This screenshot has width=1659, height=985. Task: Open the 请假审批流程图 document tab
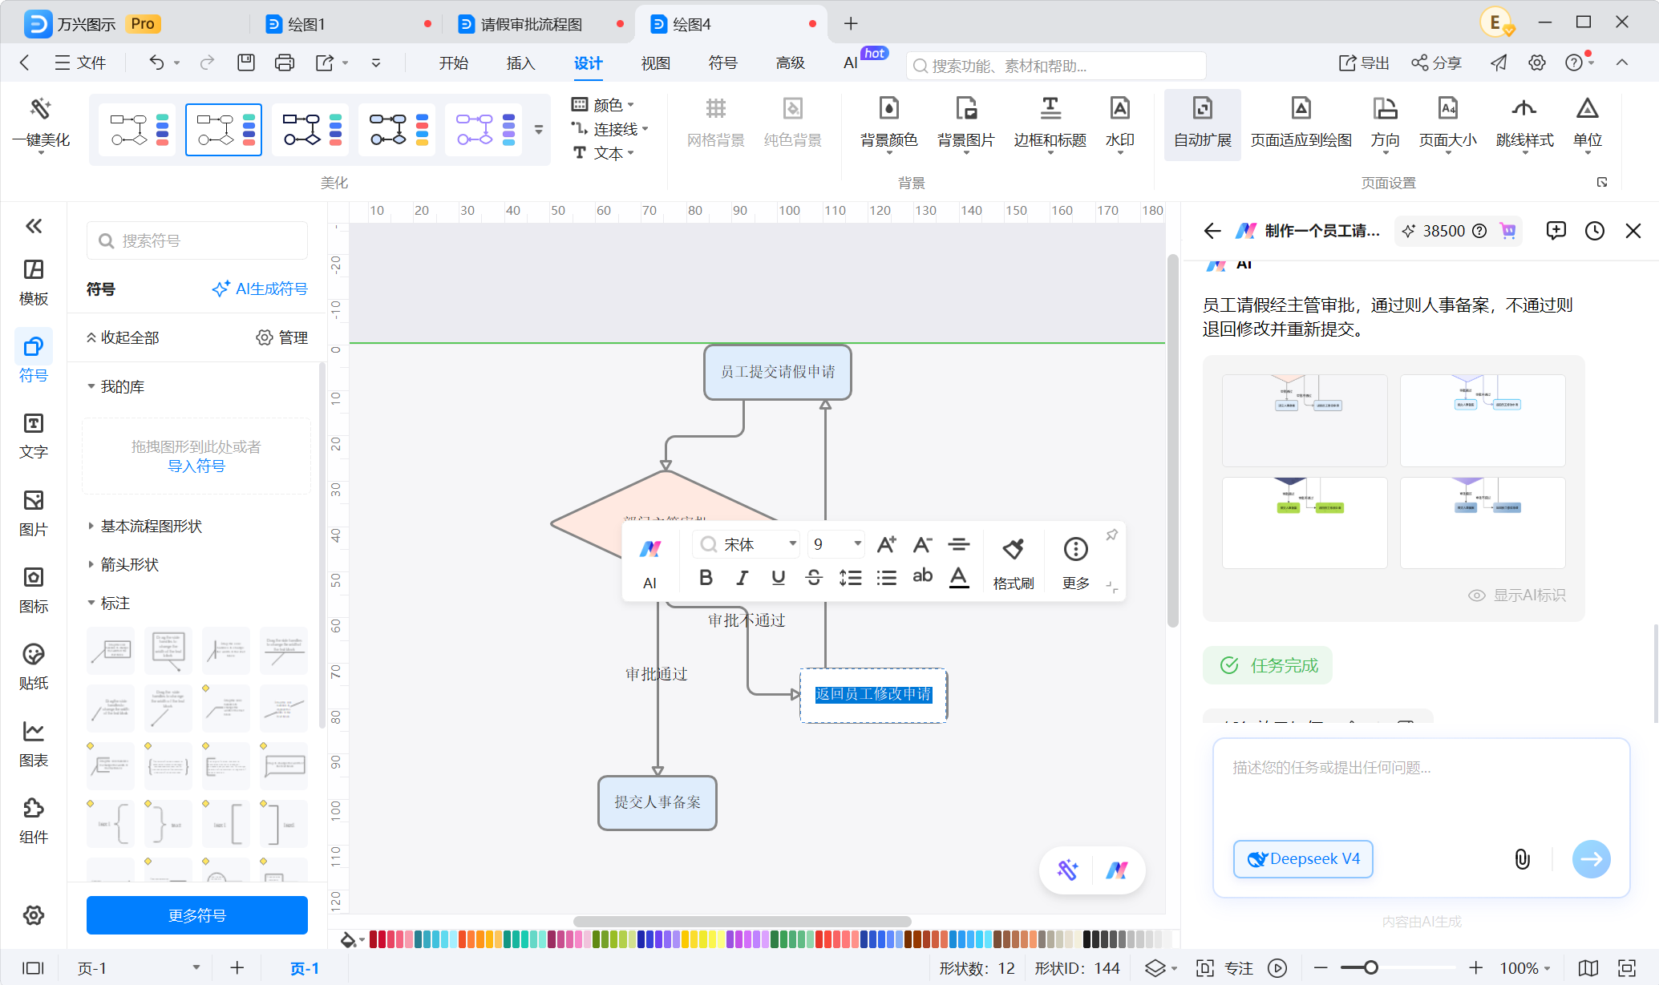point(531,24)
